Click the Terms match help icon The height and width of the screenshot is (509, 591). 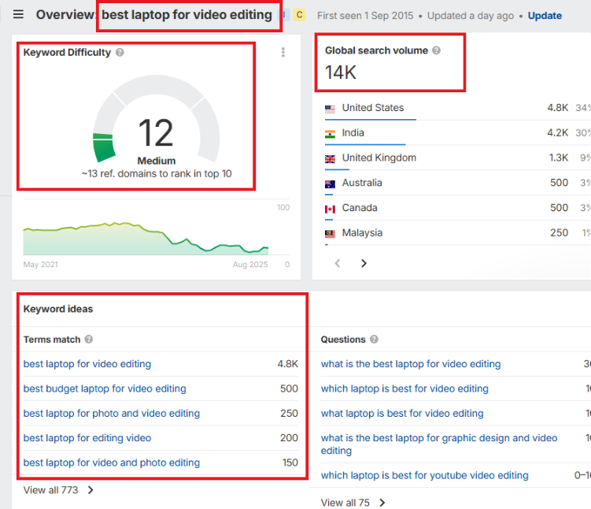[x=89, y=340]
